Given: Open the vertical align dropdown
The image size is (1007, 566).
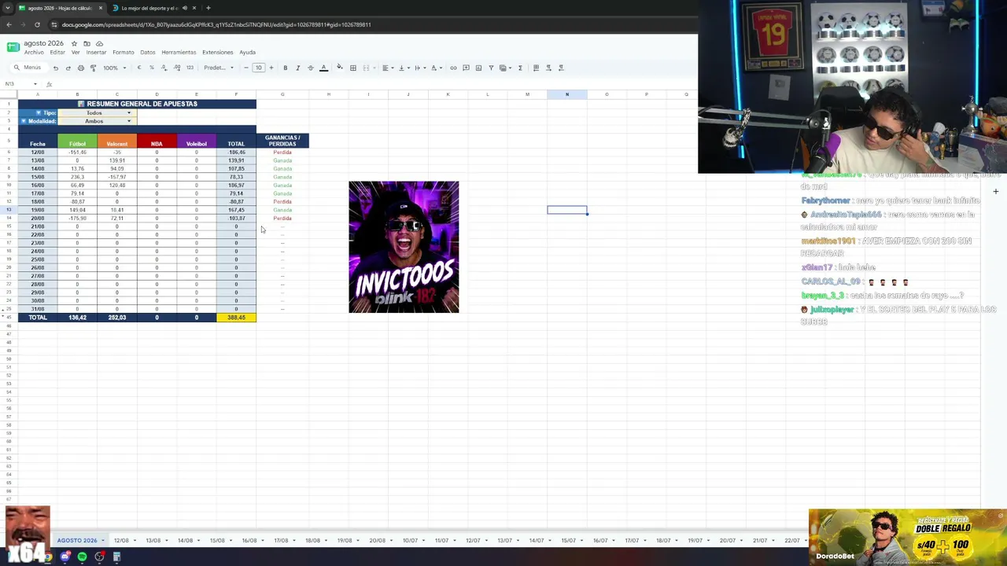Looking at the screenshot, I should coord(403,68).
